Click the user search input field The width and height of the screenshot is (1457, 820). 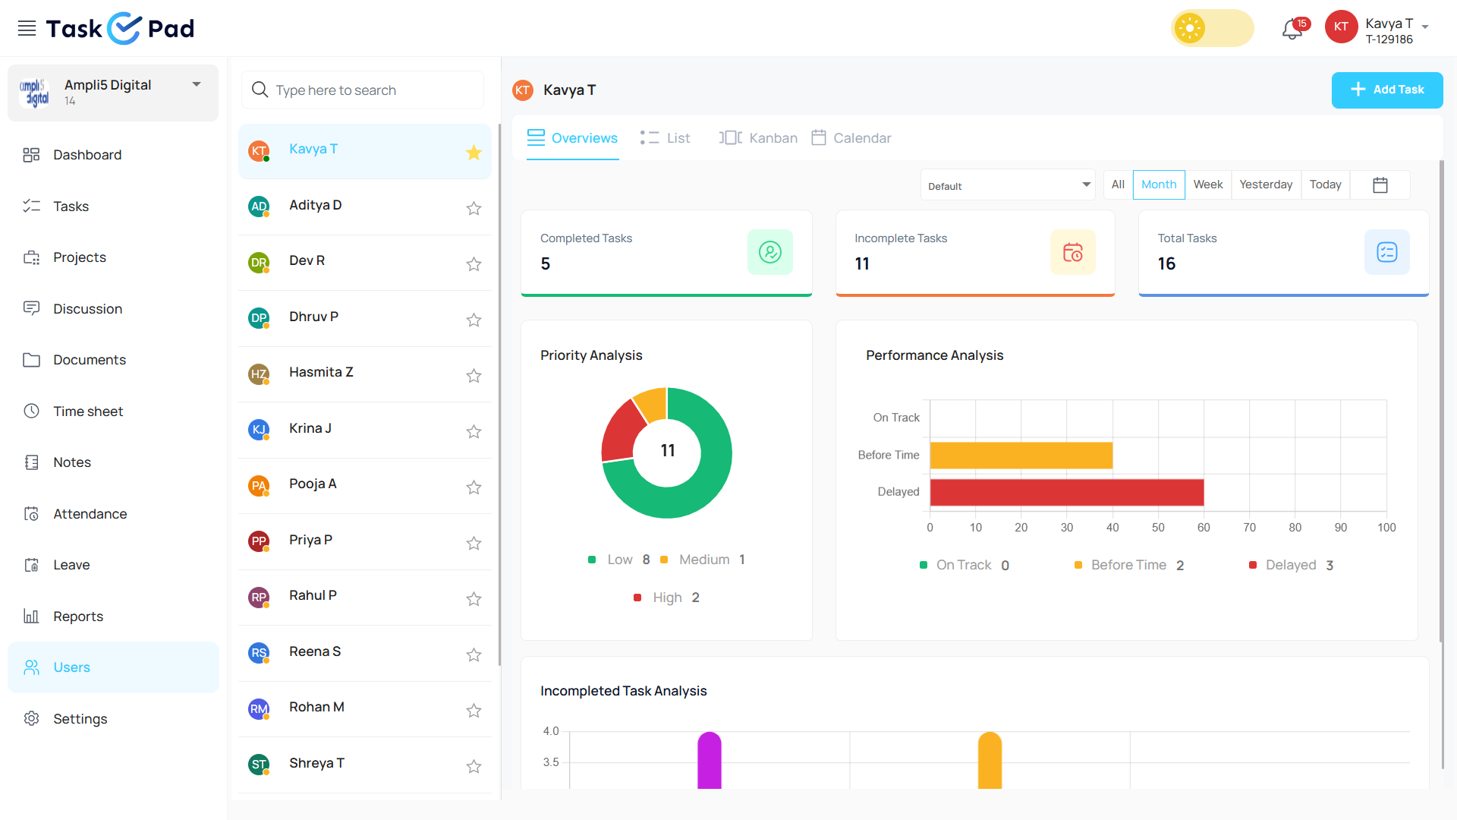click(x=363, y=90)
